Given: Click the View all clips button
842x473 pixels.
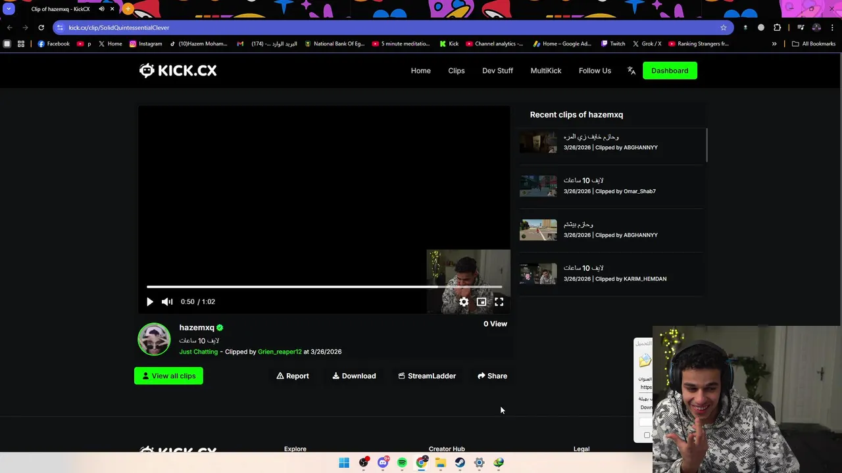Looking at the screenshot, I should (x=168, y=376).
